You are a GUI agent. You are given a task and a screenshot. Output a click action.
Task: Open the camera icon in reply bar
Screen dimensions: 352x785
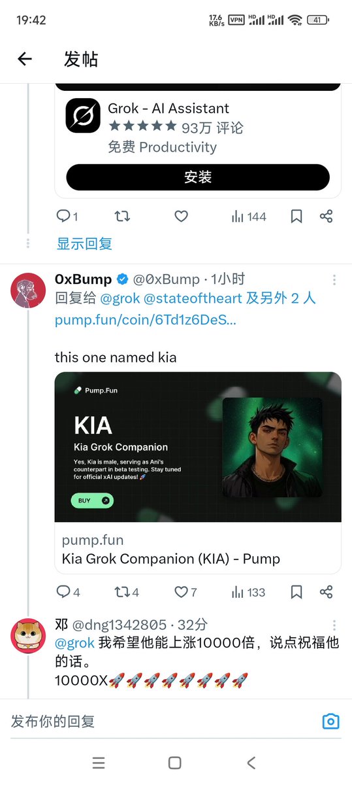point(331,722)
